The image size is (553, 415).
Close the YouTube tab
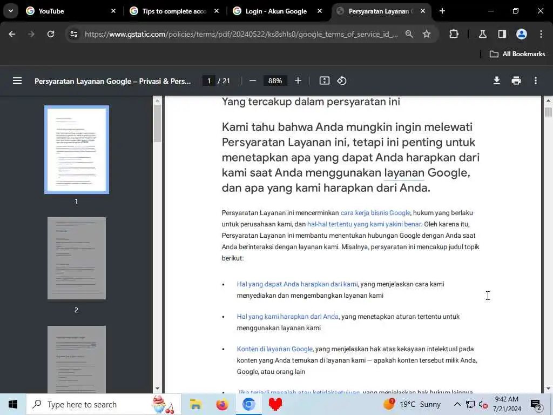(113, 11)
